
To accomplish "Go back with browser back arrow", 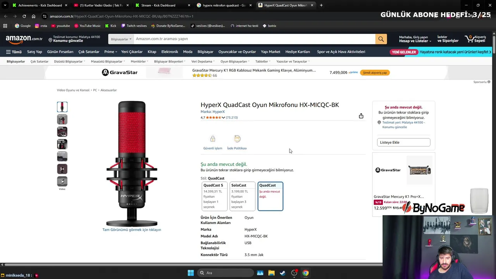I will (x=5, y=16).
